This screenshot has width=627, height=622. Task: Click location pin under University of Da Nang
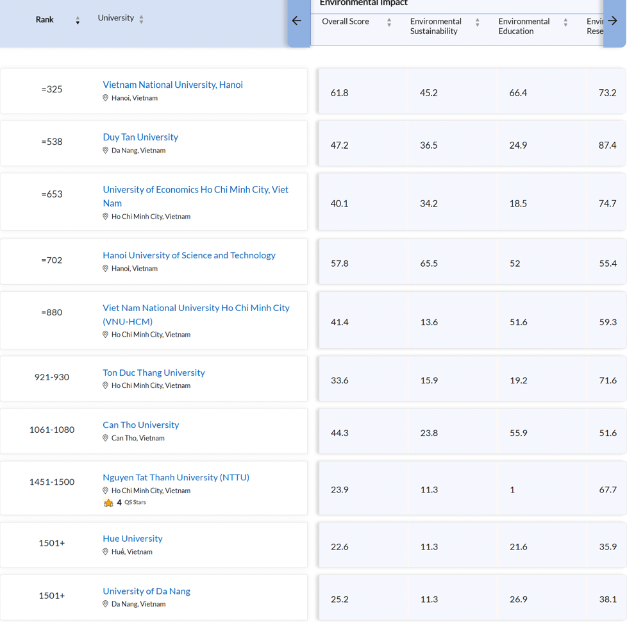[106, 604]
